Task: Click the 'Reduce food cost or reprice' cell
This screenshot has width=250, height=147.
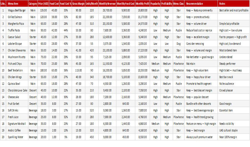Action: [201, 30]
